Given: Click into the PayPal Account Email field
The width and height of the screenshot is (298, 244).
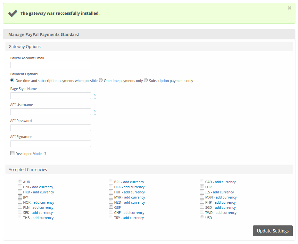Looking at the screenshot, I should tap(51, 65).
